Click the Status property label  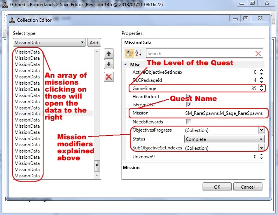tap(139, 139)
